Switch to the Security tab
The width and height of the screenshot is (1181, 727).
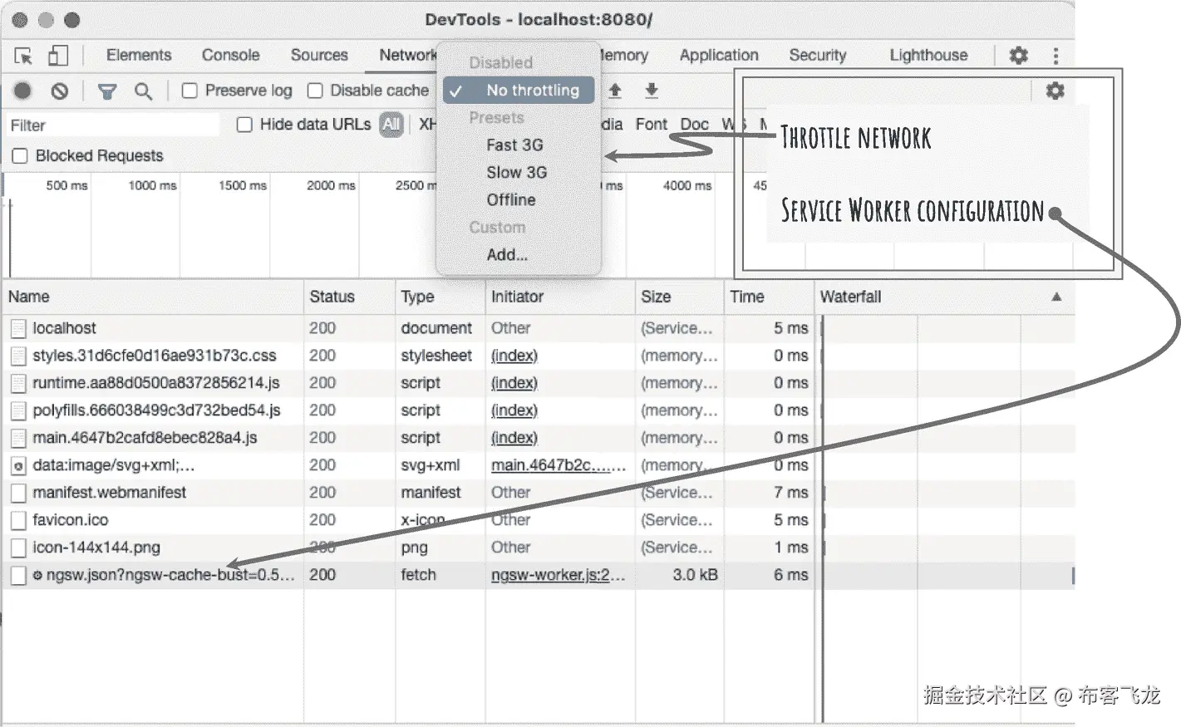[818, 56]
